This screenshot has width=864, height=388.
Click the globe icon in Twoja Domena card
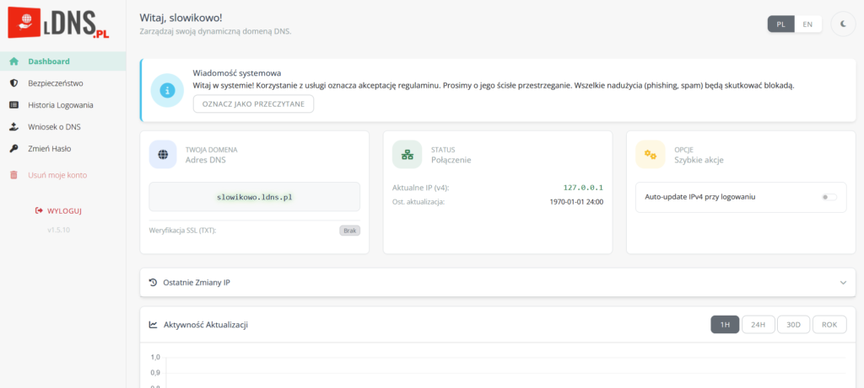pyautogui.click(x=163, y=155)
